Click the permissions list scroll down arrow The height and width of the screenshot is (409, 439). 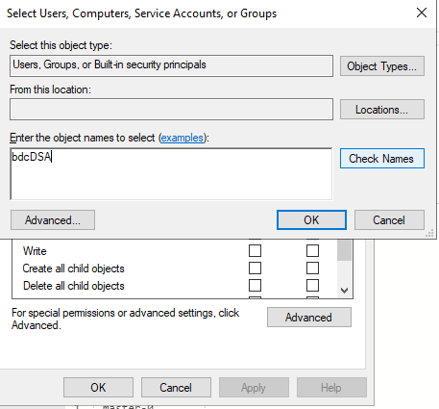point(344,291)
